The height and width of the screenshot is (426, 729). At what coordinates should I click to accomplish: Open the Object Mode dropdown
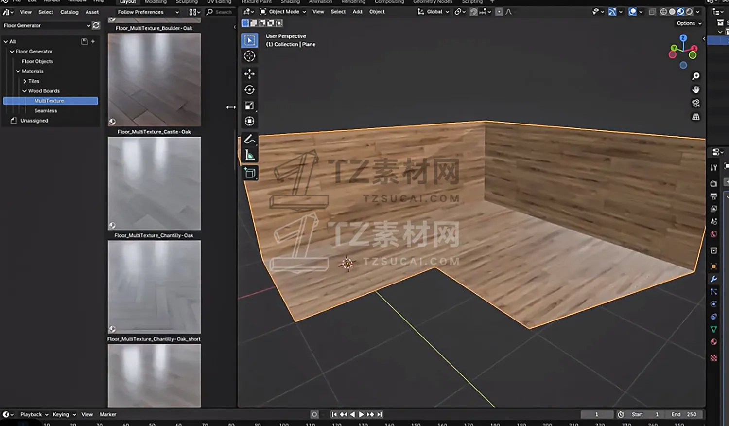[x=284, y=12]
